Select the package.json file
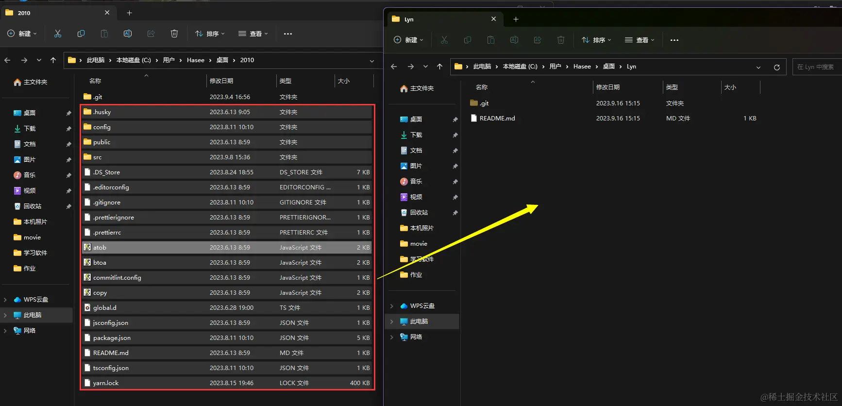Viewport: 842px width, 406px height. coord(227,338)
